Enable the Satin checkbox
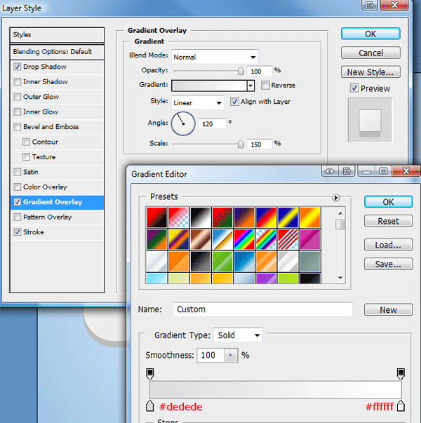The width and height of the screenshot is (421, 423). pos(18,172)
